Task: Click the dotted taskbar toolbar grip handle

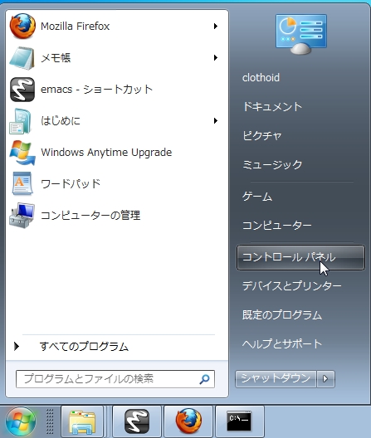Action: pos(50,421)
